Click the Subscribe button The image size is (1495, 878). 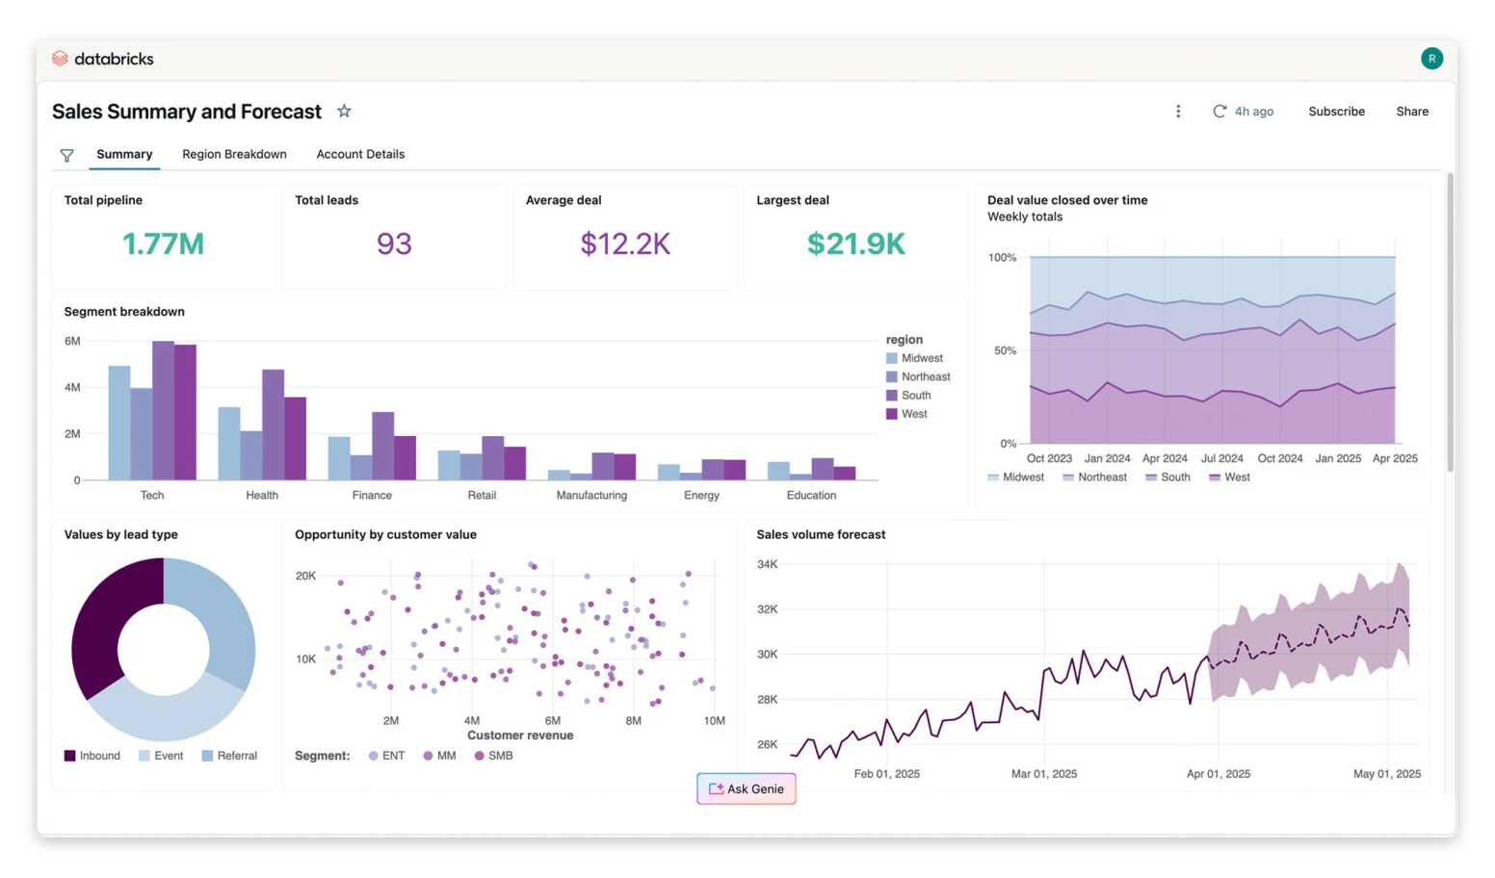click(x=1336, y=112)
